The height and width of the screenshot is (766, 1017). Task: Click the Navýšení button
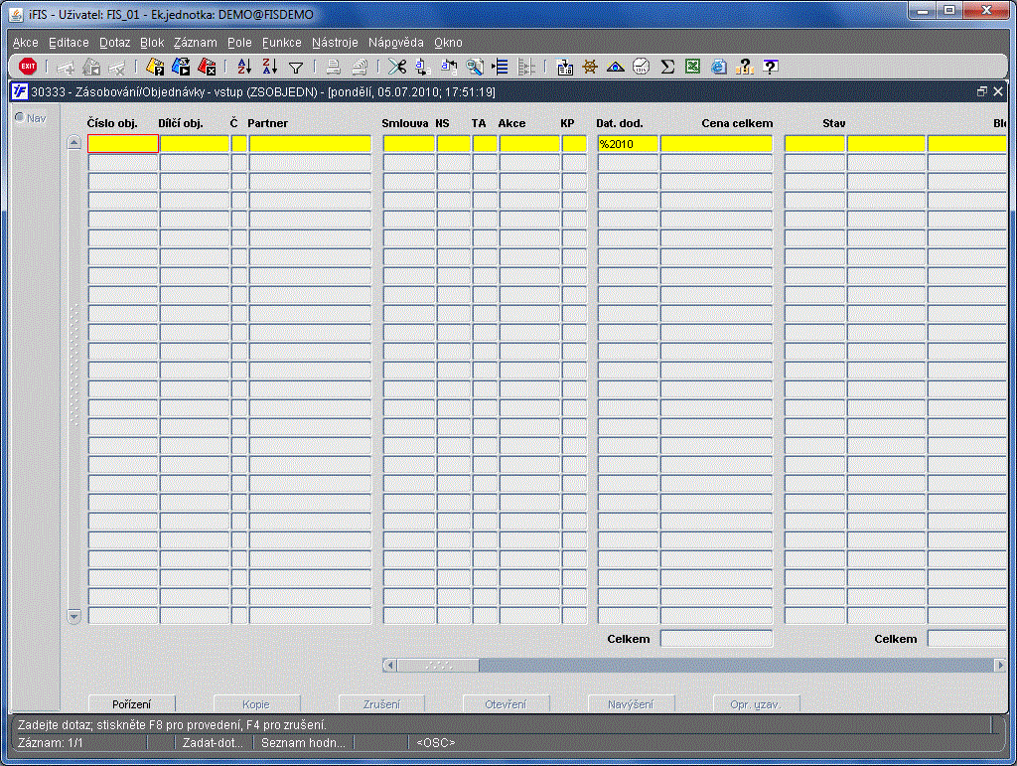631,703
